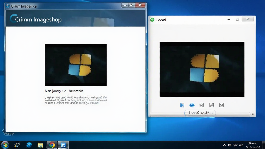Click the export arrow icon in Locad toolbar

211,105
